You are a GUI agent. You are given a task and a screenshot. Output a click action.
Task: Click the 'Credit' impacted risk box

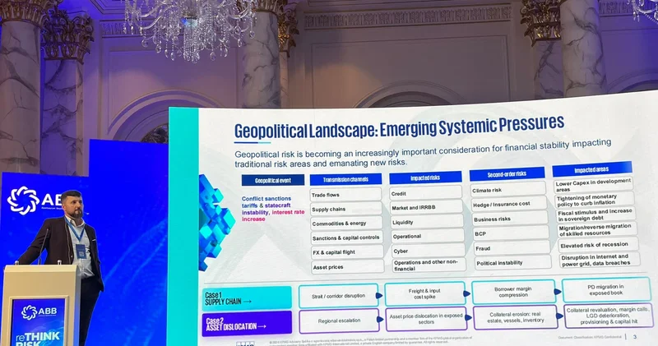click(x=426, y=193)
